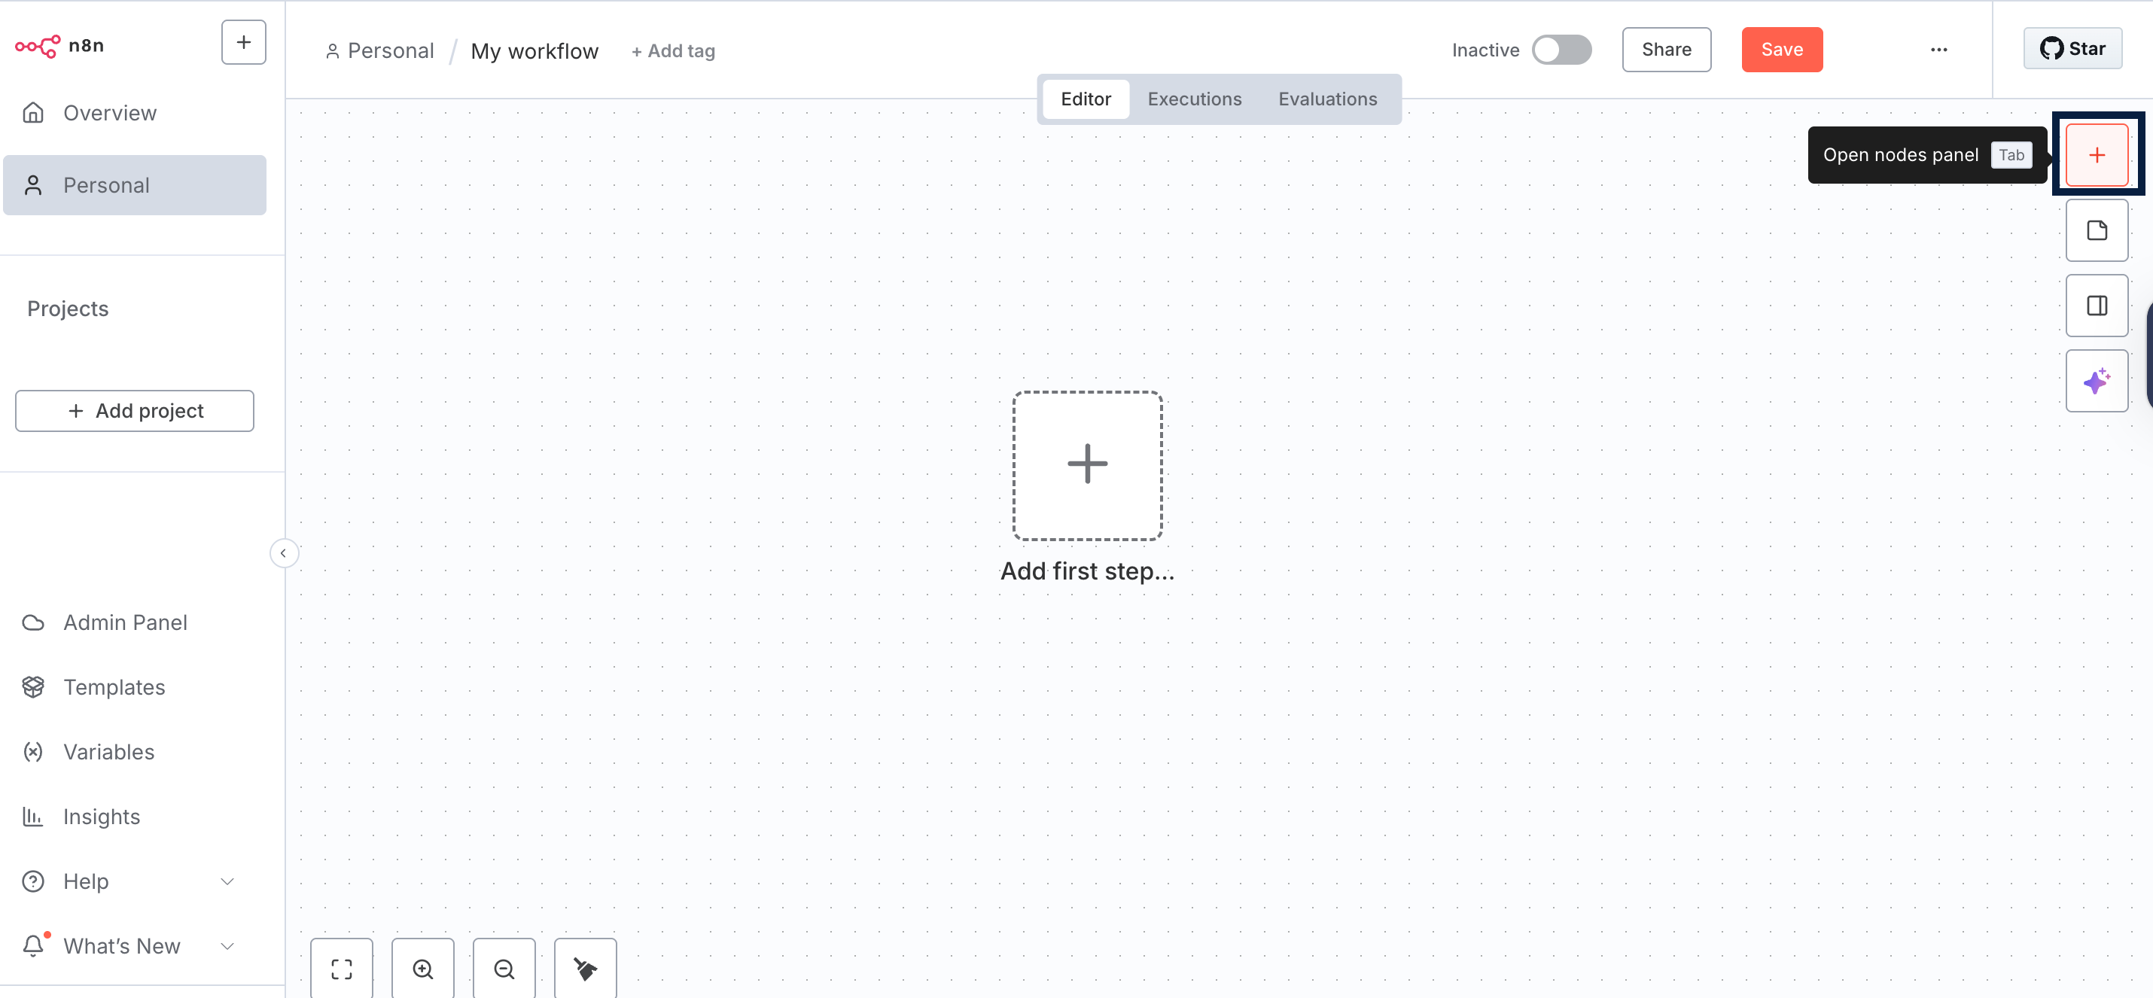
Task: Add a tag to My workflow
Action: 673,50
